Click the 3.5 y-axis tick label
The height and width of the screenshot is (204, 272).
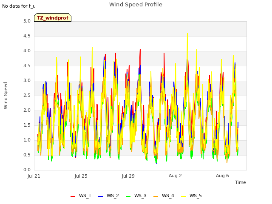click(x=27, y=66)
